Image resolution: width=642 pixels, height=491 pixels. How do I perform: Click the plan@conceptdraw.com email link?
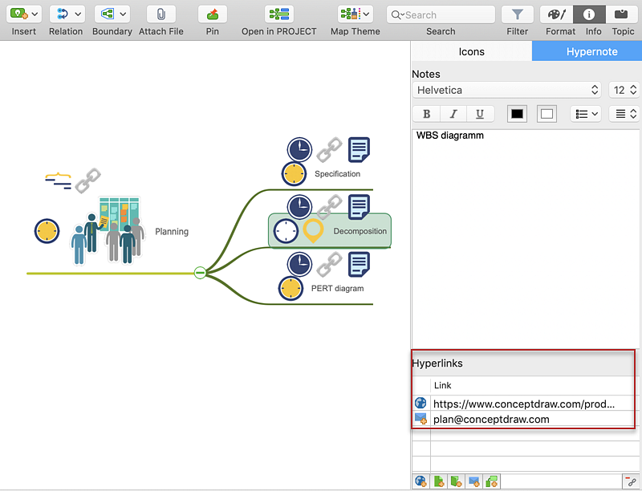point(491,419)
